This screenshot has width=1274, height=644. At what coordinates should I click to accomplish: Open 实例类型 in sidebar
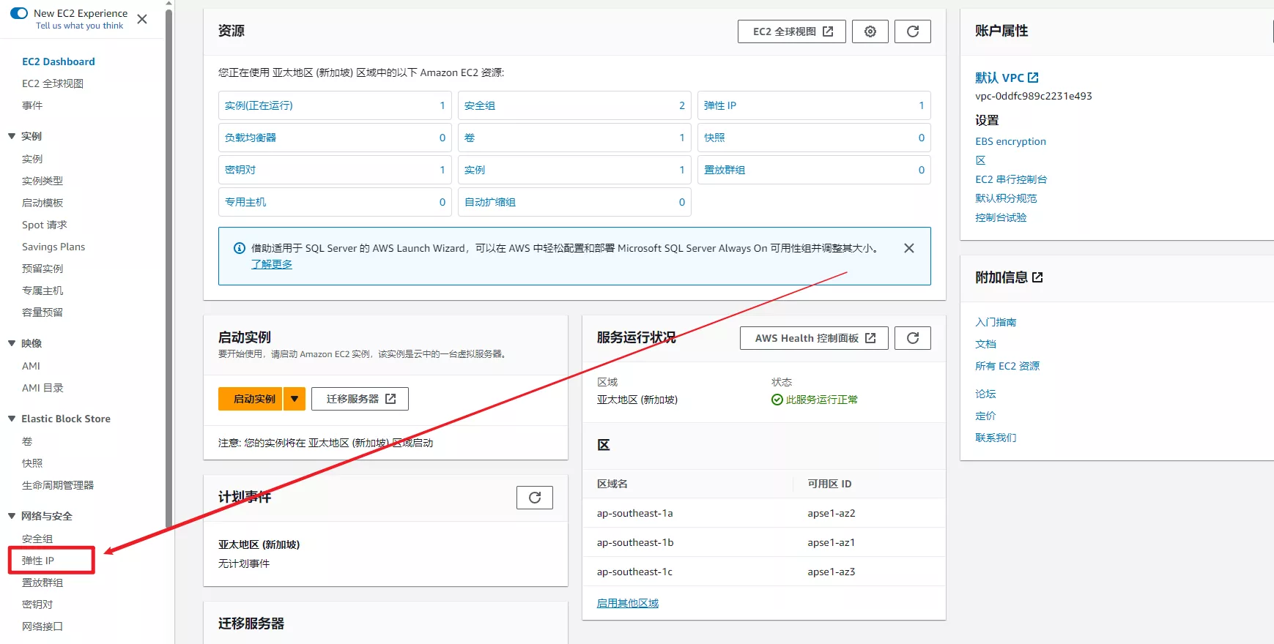[42, 181]
